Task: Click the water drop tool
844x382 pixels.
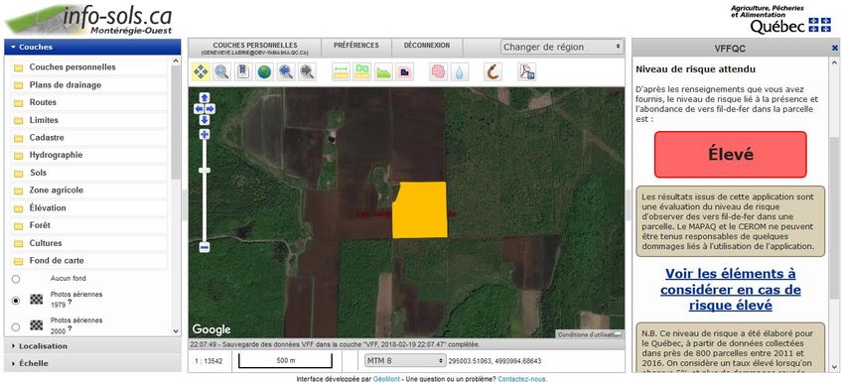Action: [459, 71]
